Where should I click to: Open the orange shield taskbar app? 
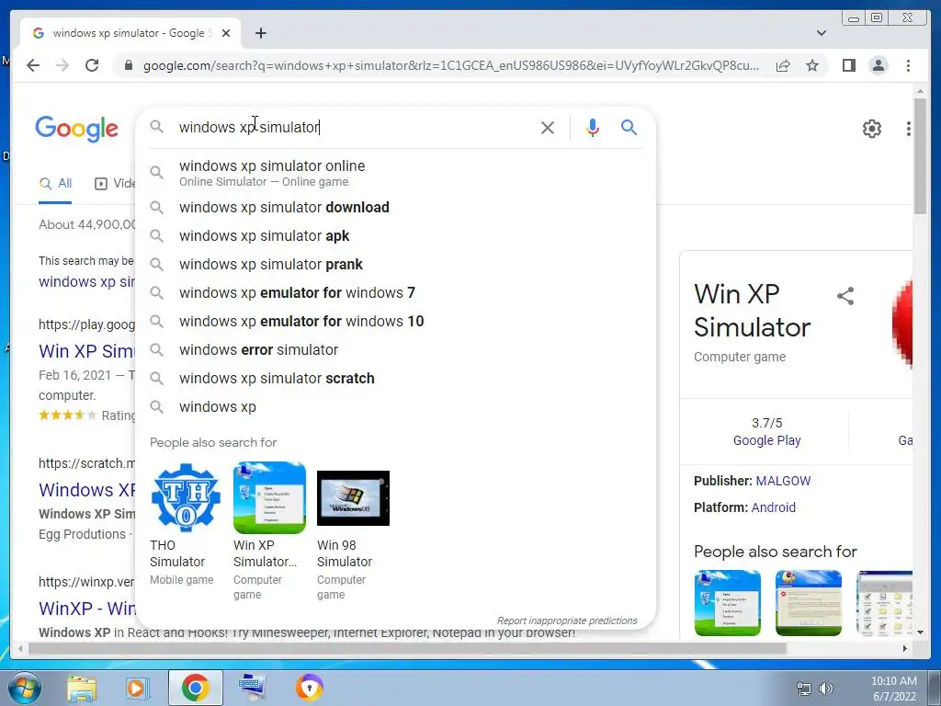(309, 688)
